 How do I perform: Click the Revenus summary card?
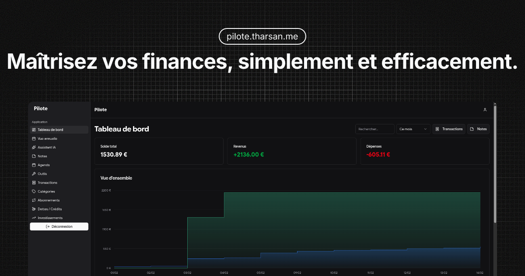coord(291,151)
